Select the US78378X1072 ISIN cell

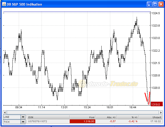48,121
